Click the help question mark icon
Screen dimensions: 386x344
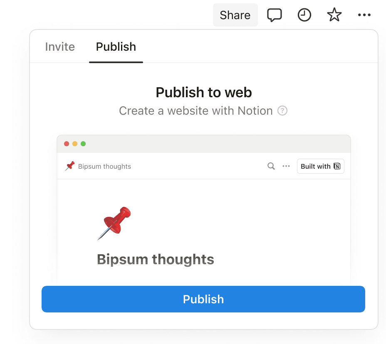coord(282,111)
